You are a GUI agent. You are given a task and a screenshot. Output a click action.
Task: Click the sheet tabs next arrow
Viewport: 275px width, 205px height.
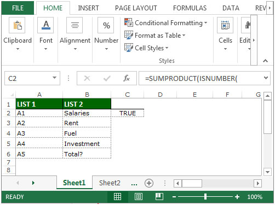coord(33,183)
